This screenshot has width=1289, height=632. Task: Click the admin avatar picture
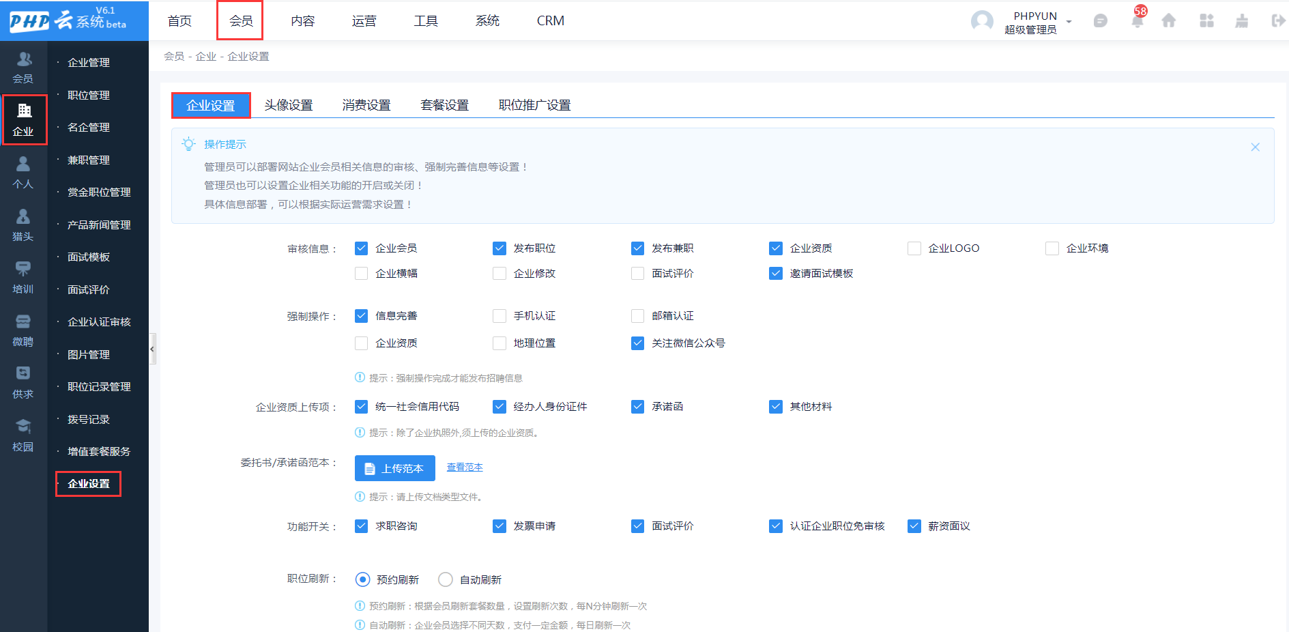click(x=982, y=21)
